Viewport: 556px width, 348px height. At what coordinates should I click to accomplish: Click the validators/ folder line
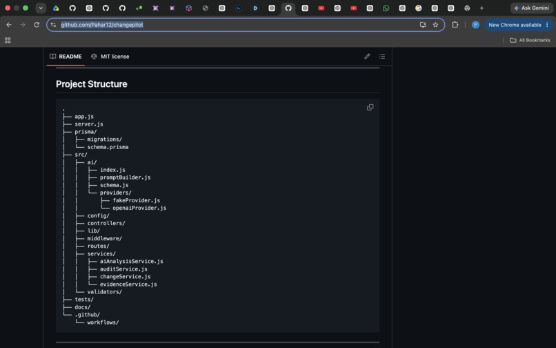pos(105,292)
